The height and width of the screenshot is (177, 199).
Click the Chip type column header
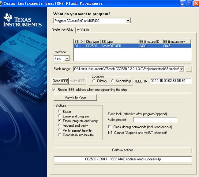pyautogui.click(x=93, y=42)
